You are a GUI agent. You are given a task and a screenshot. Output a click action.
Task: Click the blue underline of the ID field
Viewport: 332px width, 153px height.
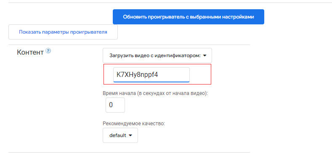click(x=151, y=82)
